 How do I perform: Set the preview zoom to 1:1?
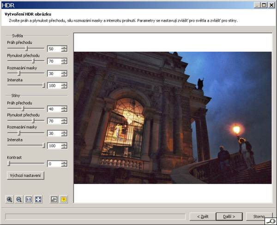click(29, 199)
